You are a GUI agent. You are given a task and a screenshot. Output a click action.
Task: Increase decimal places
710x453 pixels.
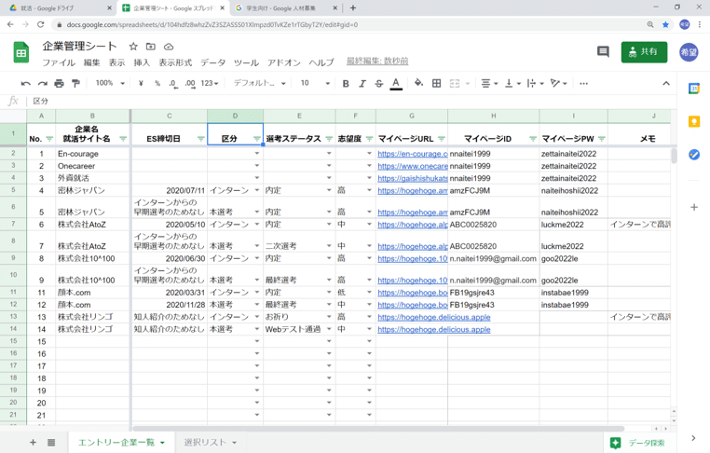point(190,83)
